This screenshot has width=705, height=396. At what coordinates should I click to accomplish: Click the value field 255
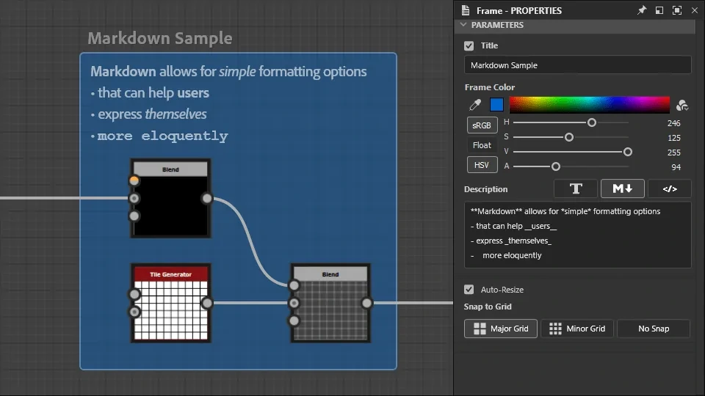point(673,153)
